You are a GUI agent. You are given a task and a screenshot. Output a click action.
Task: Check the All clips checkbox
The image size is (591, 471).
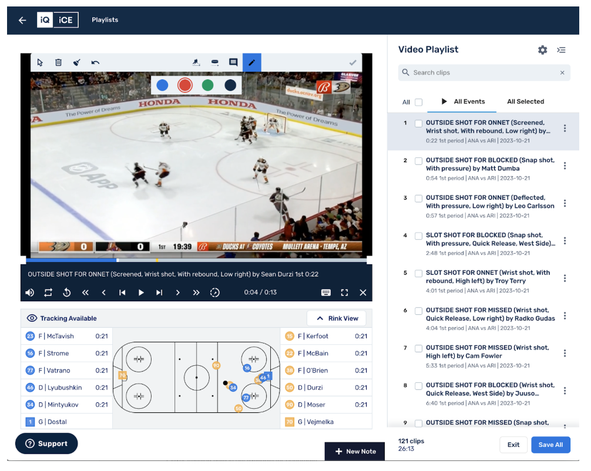[x=418, y=102]
